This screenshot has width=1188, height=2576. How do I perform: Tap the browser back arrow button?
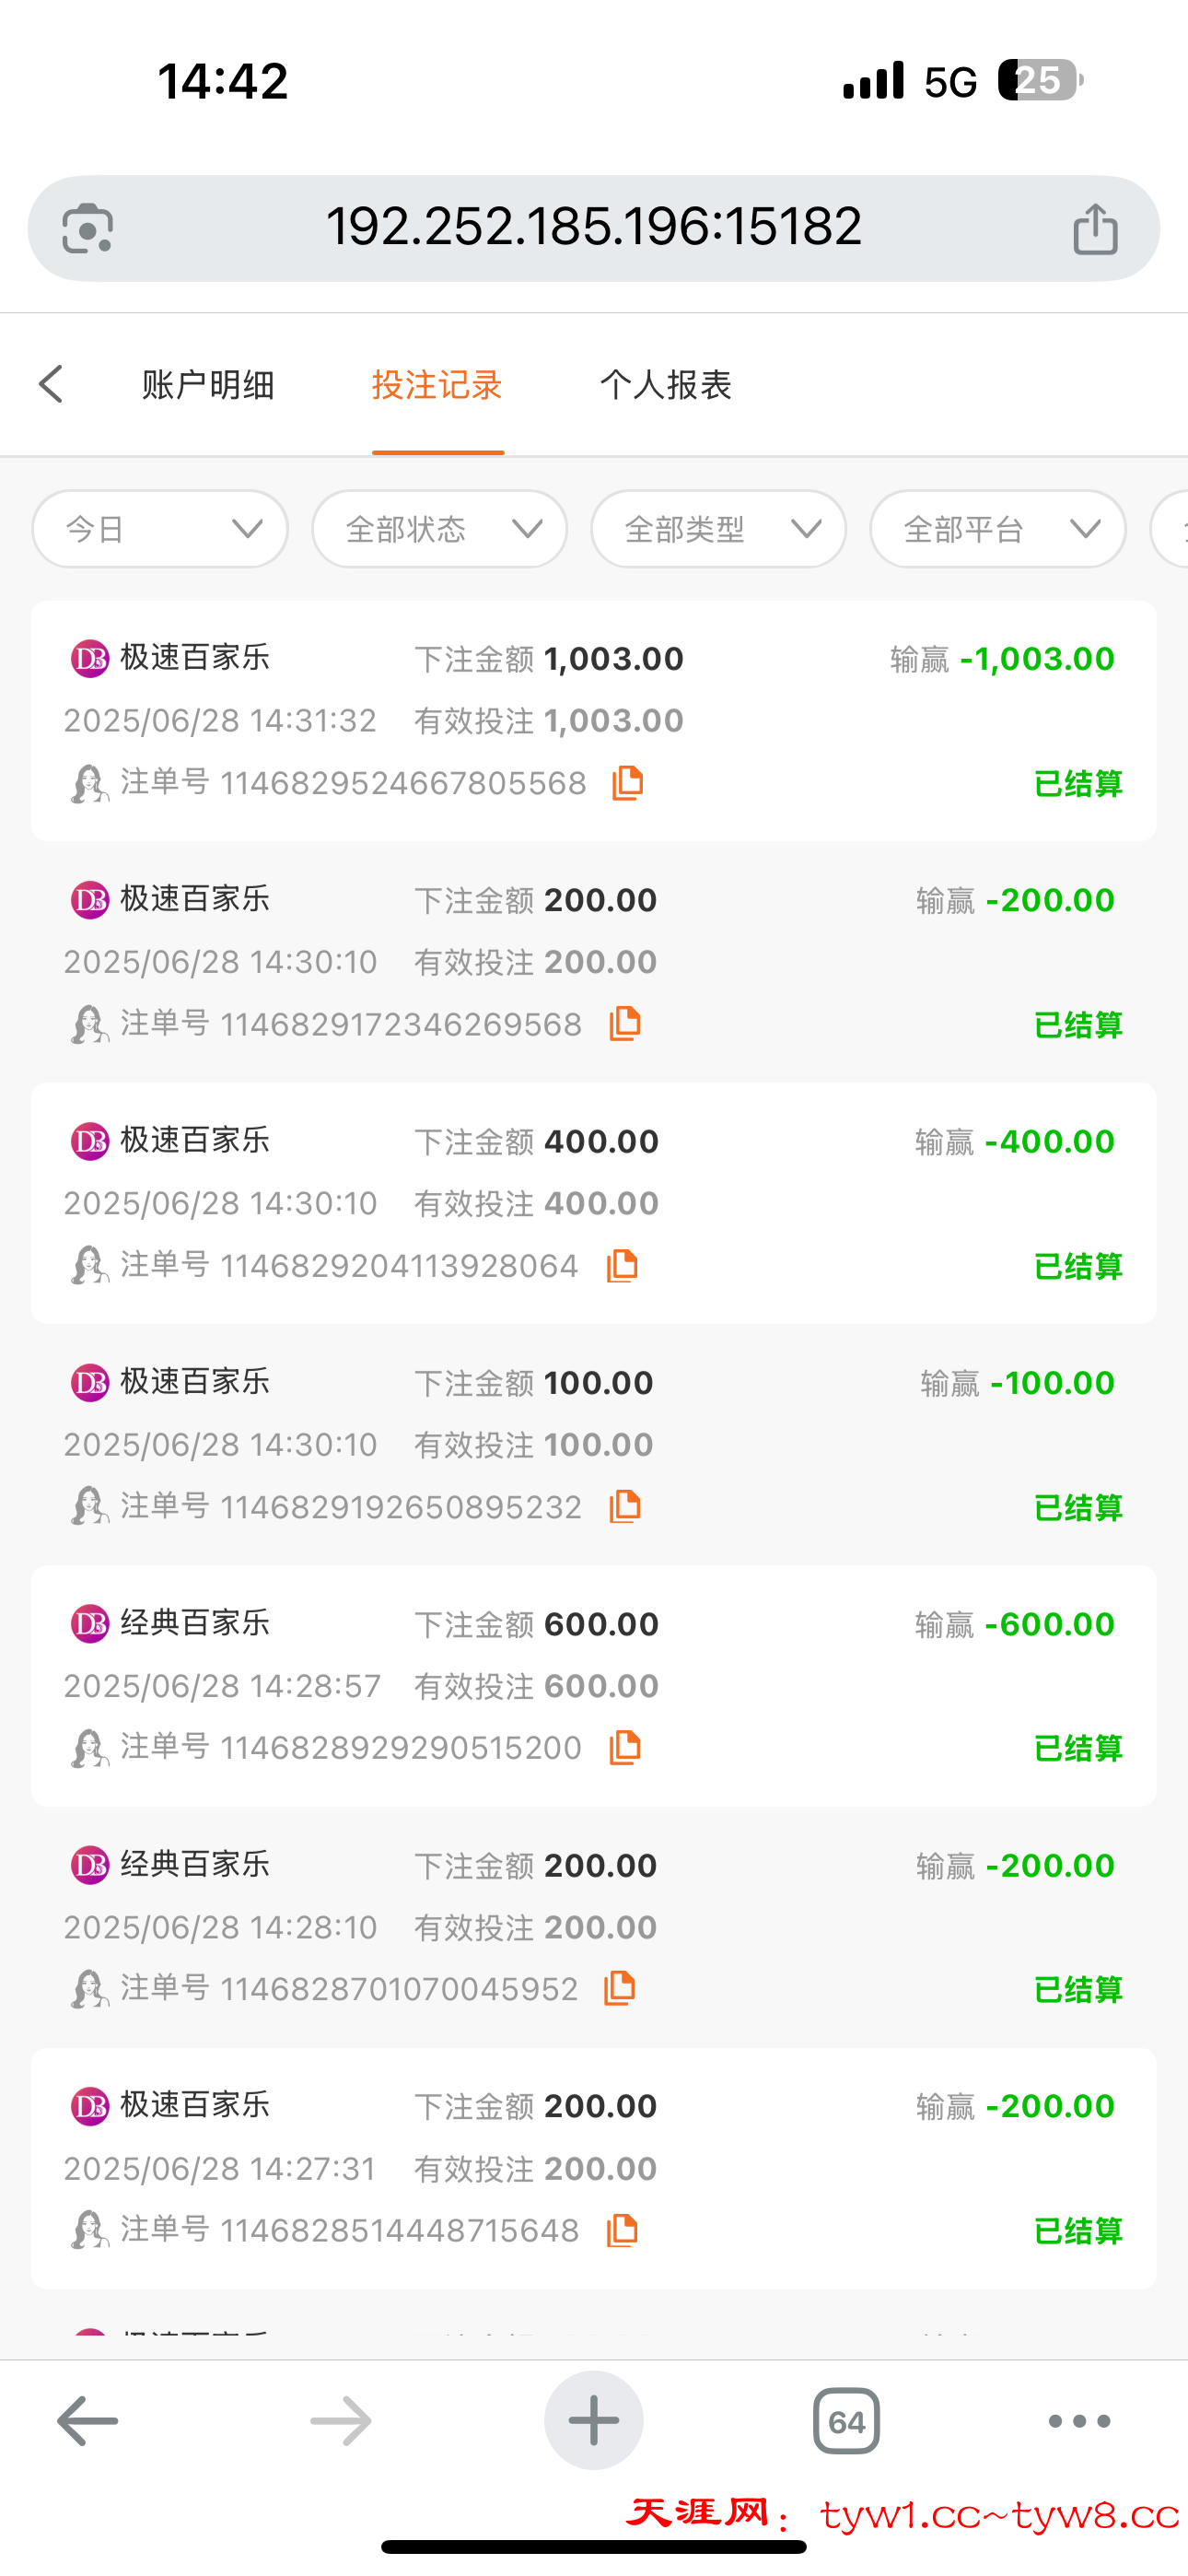point(88,2421)
